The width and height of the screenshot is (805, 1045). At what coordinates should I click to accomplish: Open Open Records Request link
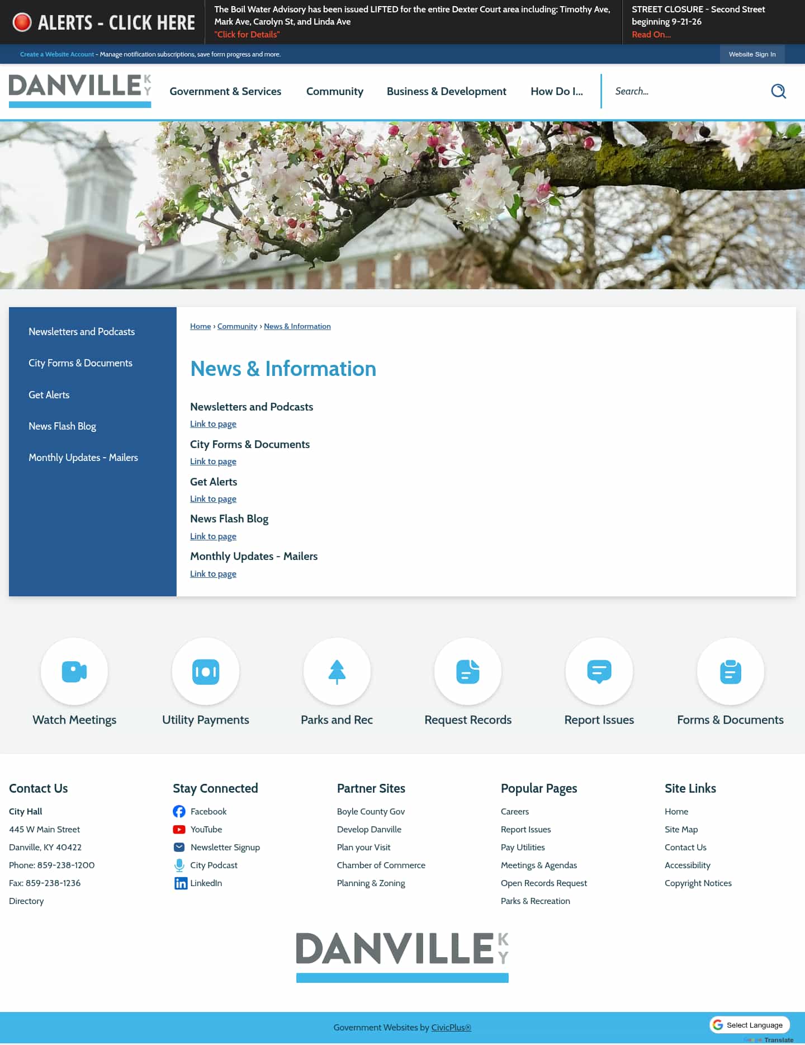(x=544, y=883)
